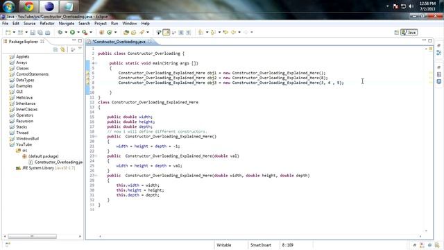Close the Constructor_Overloading.java editor tab
This screenshot has width=444, height=250.
tap(150, 42)
